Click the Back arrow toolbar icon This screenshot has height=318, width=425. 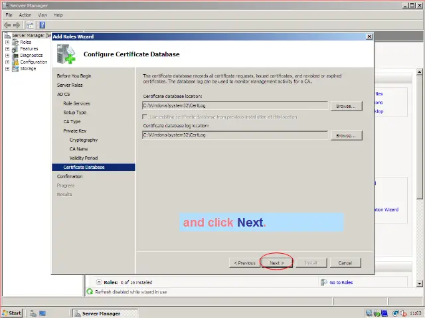[7, 25]
